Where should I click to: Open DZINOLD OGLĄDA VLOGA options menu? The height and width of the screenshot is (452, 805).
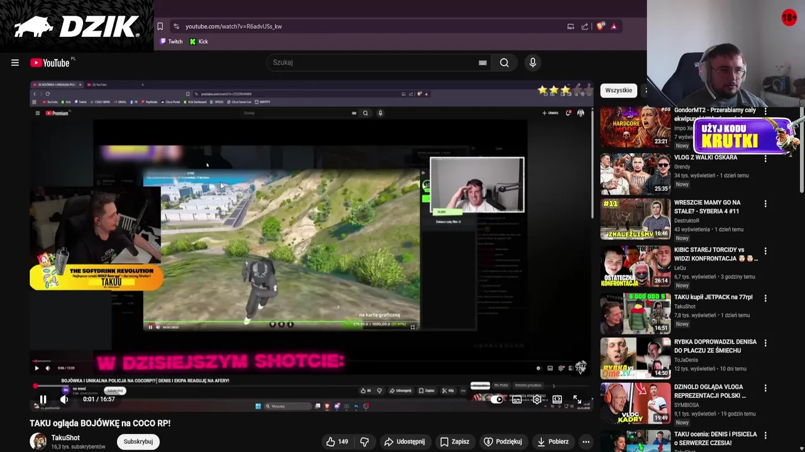click(765, 388)
